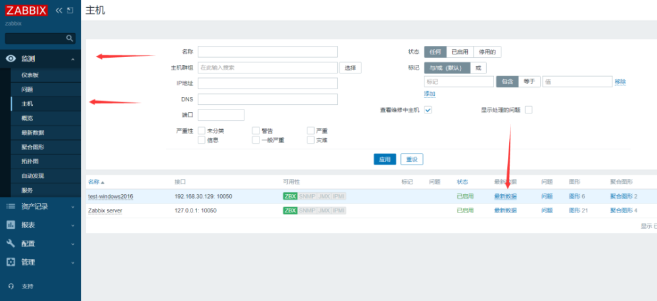Toggle 严重 severity checkbox
Image resolution: width=657 pixels, height=301 pixels.
pyautogui.click(x=311, y=130)
